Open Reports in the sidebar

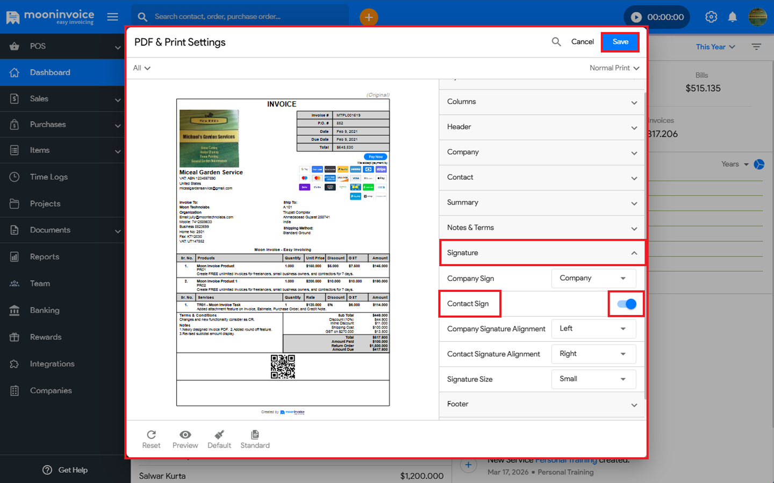tap(45, 257)
